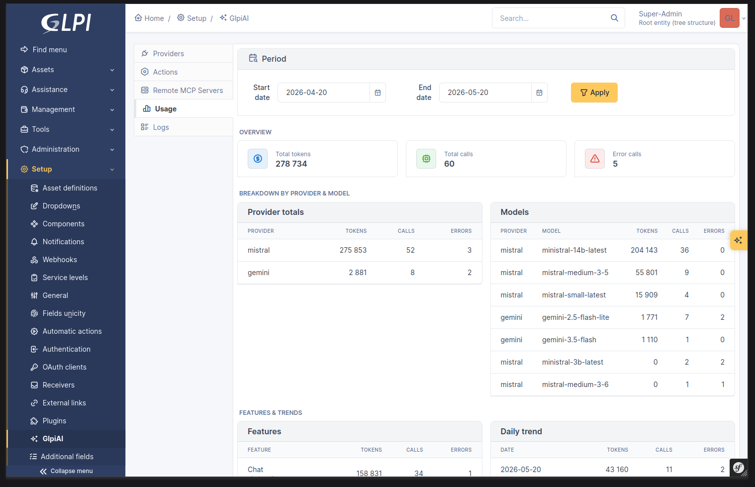Click the Chat feature row label

pyautogui.click(x=256, y=470)
